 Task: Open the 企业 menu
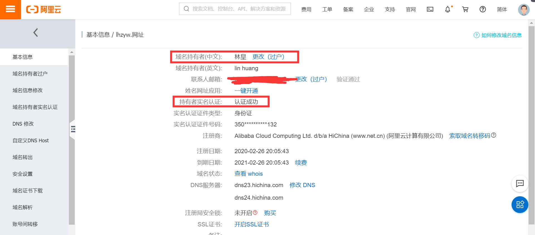coord(369,9)
